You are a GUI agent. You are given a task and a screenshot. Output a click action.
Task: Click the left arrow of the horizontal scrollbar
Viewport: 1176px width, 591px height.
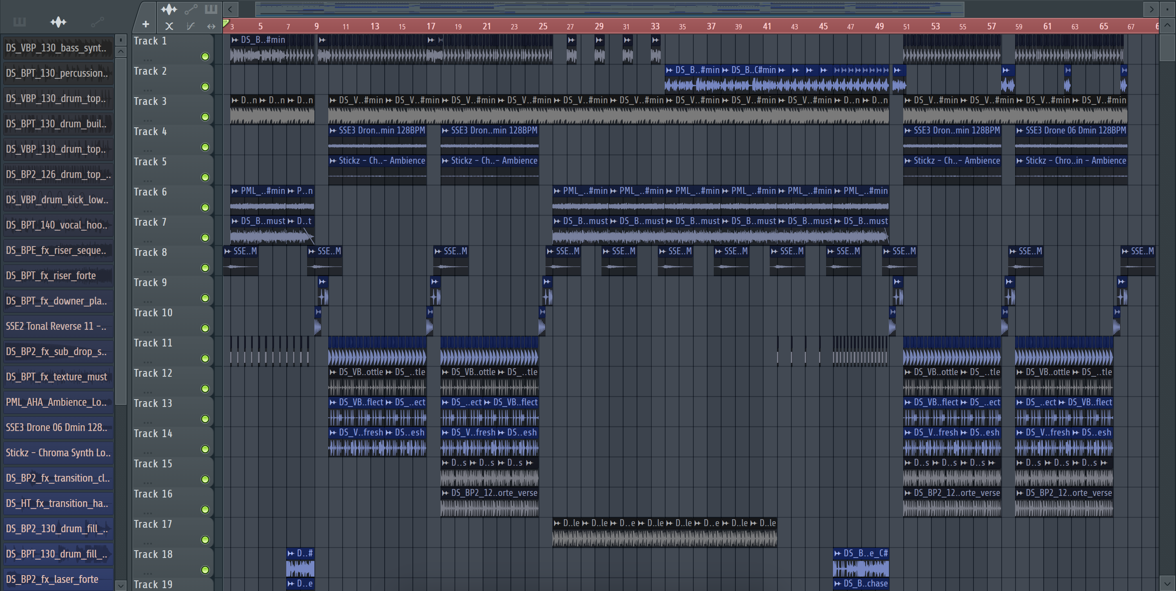point(231,9)
